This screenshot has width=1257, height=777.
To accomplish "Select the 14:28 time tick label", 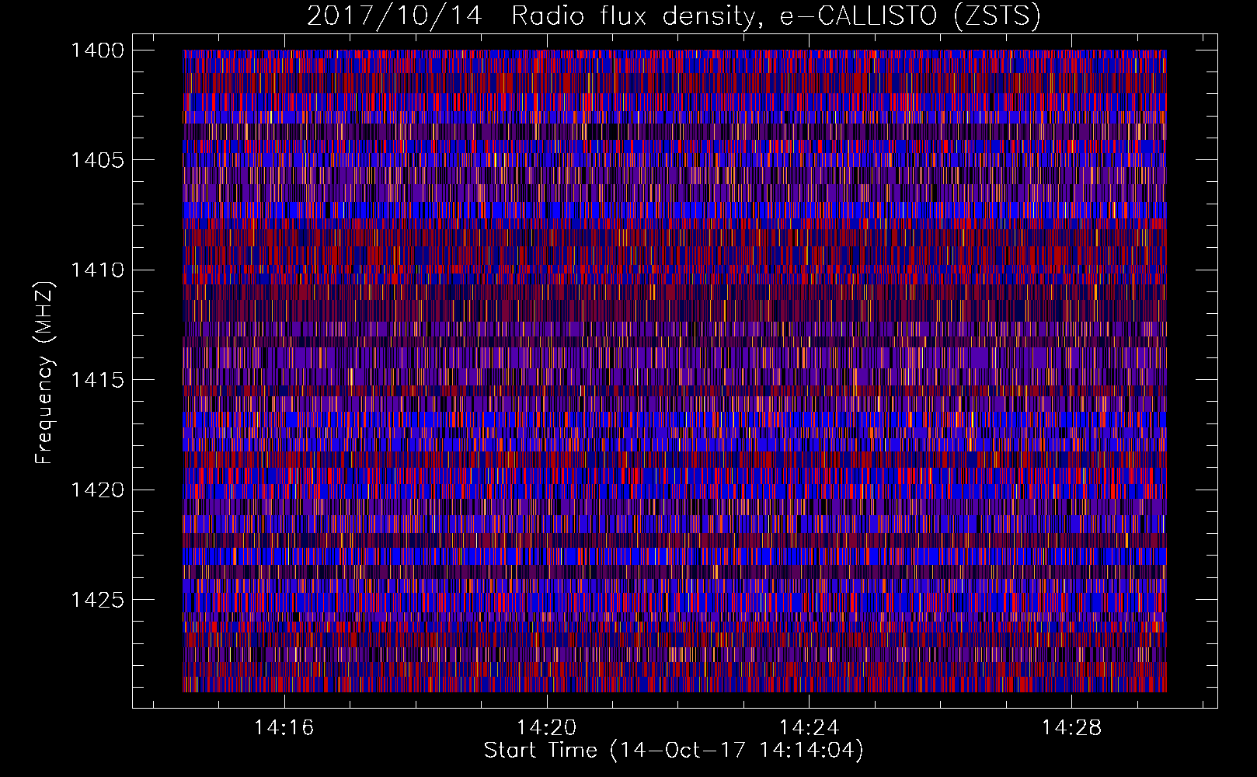I will point(1071,727).
